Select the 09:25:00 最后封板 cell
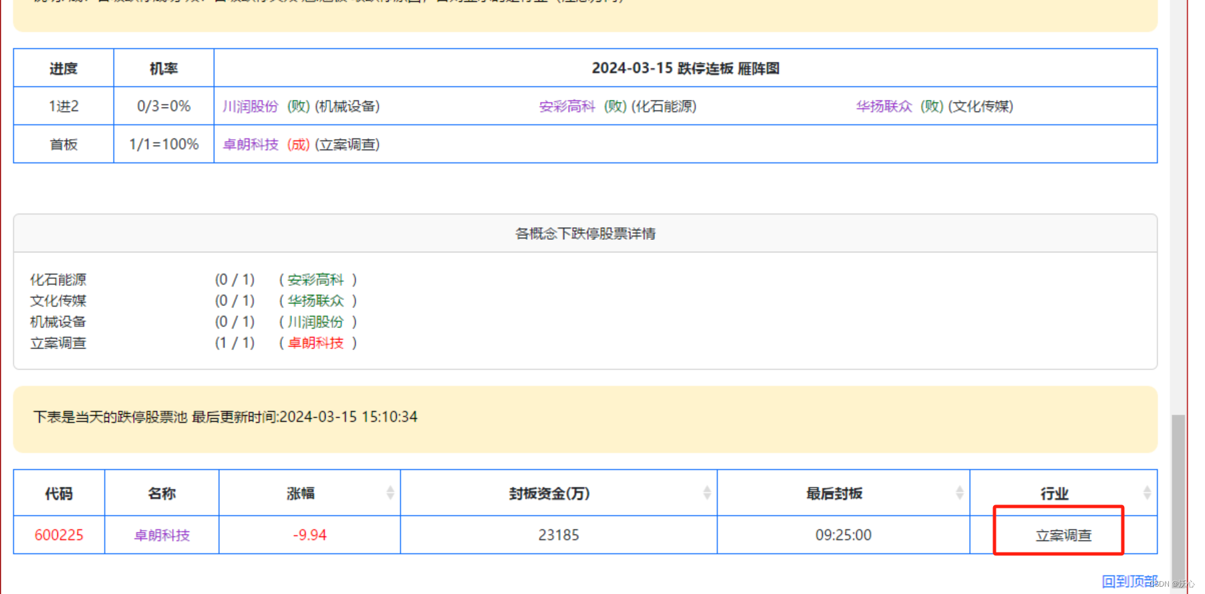Viewport: 1205px width, 594px height. point(843,535)
